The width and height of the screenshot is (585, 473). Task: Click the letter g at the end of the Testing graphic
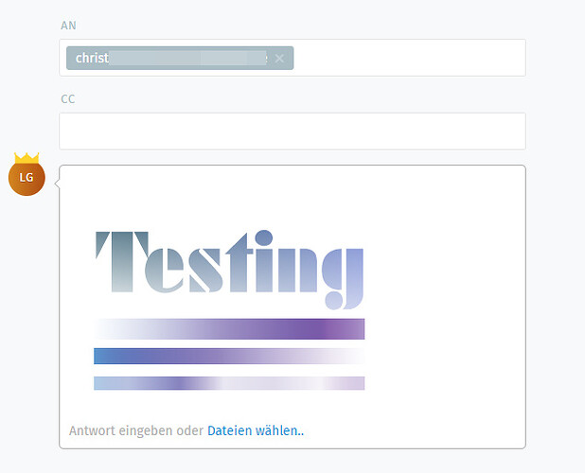[343, 279]
